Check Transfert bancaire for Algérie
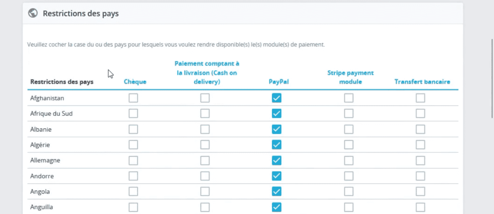This screenshot has height=214, width=494. (x=420, y=145)
